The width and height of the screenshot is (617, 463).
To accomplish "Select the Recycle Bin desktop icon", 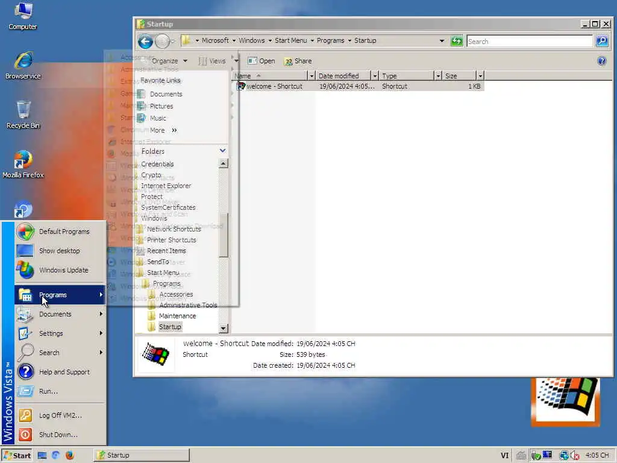I will click(x=23, y=115).
